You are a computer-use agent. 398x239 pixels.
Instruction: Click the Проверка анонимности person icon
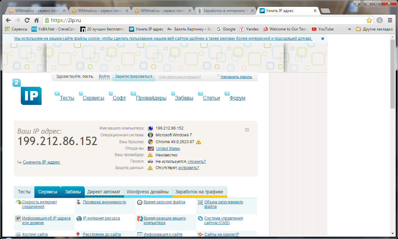click(x=79, y=202)
